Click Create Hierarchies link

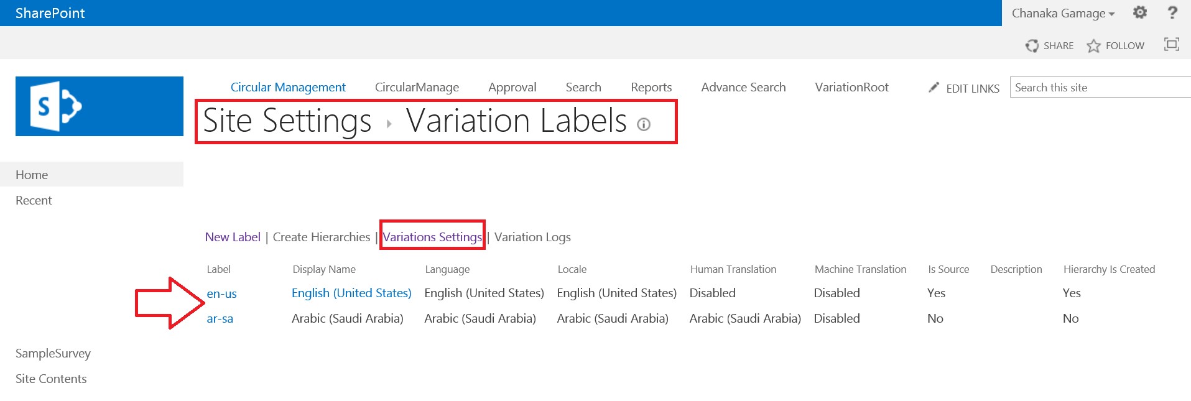(322, 237)
